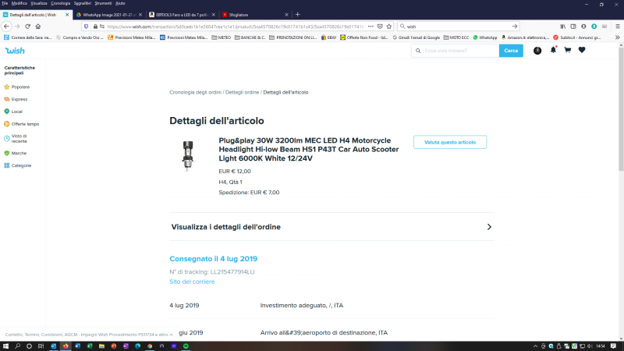
Task: Open the Wish wishlist heart icon
Action: [x=582, y=50]
